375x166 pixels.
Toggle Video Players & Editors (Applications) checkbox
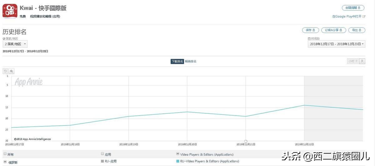coord(178,154)
